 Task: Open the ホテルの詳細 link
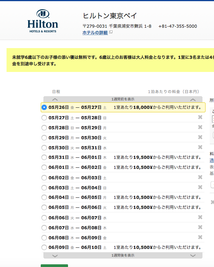coord(95,33)
